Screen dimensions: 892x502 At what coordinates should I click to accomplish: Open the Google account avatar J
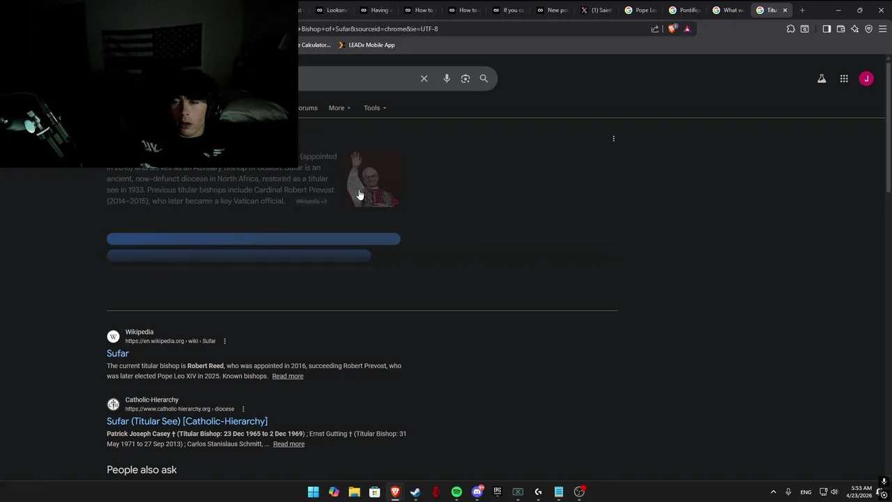coord(866,79)
